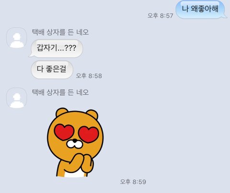The height and width of the screenshot is (193, 230).
Task: Click Ryan's right ear on the sticker
Action: click(x=92, y=114)
